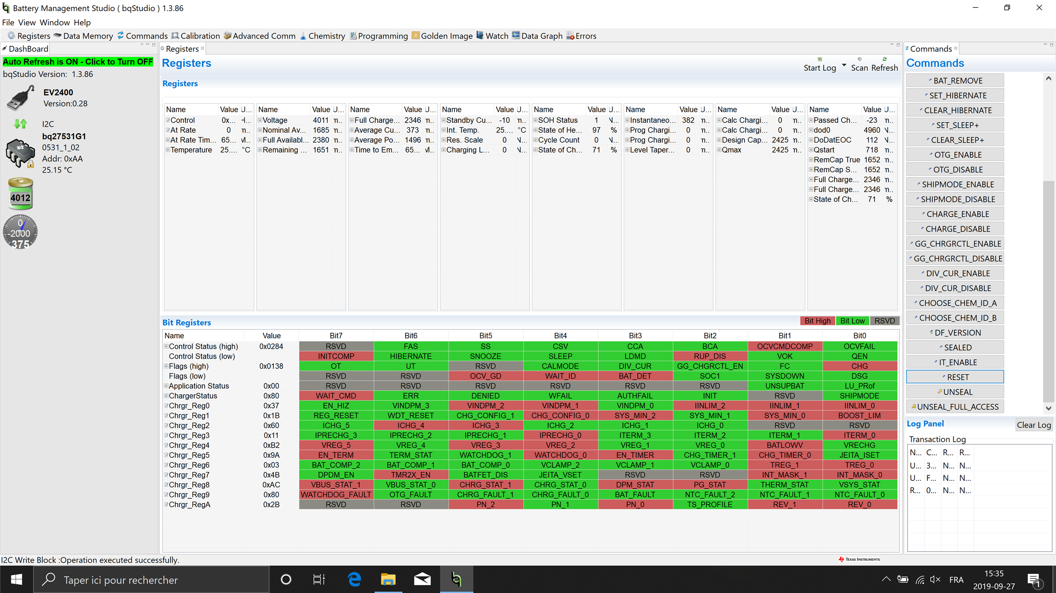The image size is (1056, 593).
Task: Click the bq27531G1 chip icon
Action: (20, 153)
